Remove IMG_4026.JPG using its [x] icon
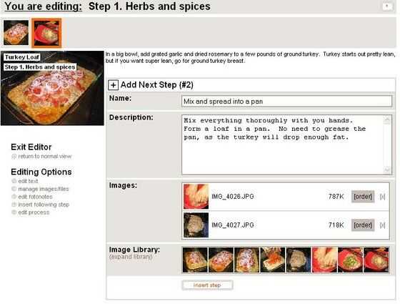Screen dimensions: 400x304 point(382,197)
